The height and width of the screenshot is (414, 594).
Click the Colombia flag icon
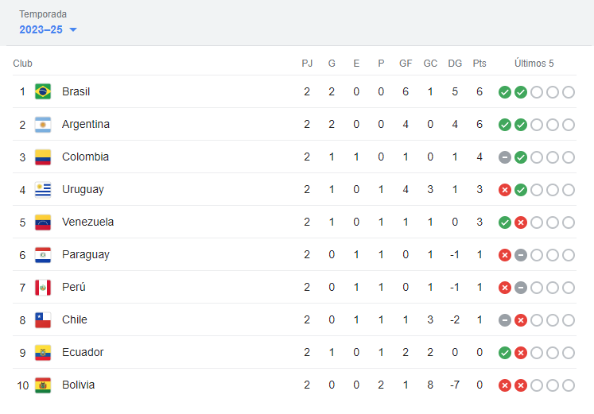tap(43, 157)
